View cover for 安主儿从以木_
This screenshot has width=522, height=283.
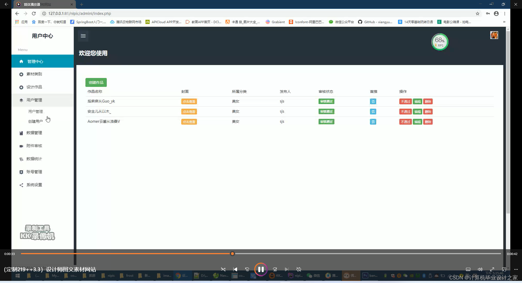tap(189, 112)
